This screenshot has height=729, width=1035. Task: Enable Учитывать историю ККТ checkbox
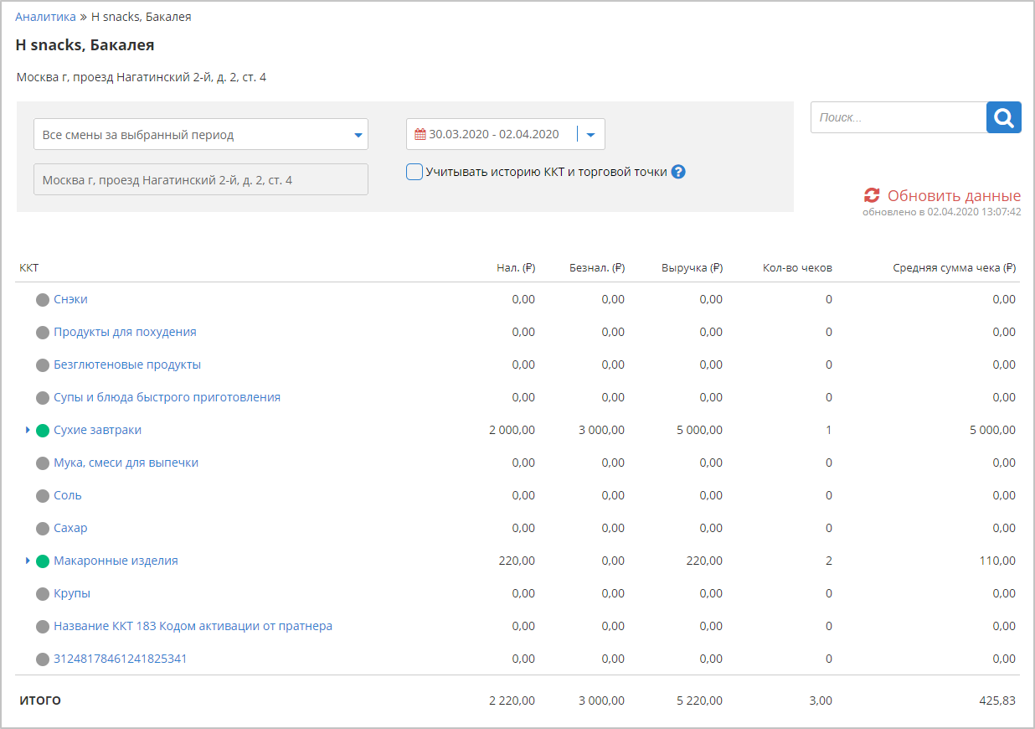point(415,172)
